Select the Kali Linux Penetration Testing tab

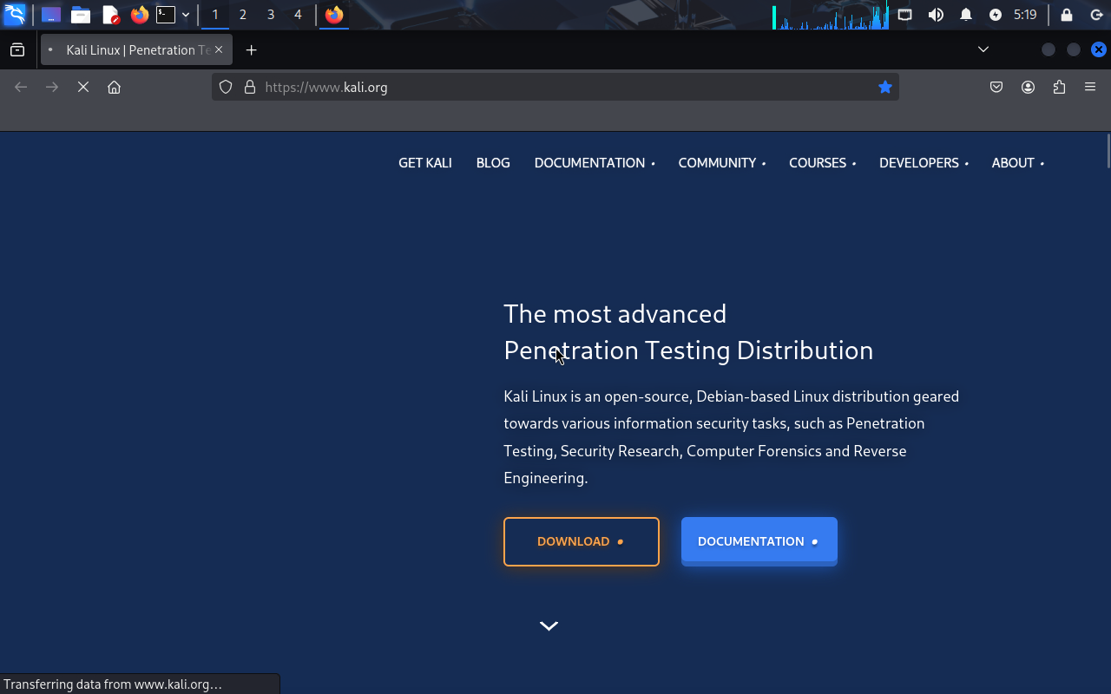[136, 50]
